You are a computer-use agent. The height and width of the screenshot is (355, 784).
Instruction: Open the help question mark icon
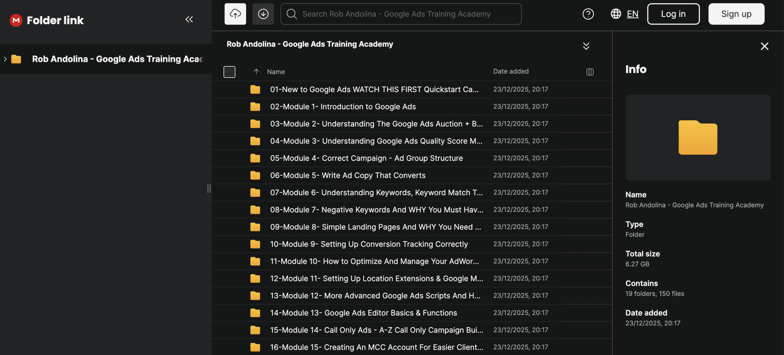tap(588, 14)
